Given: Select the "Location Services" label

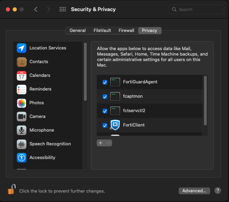Looking at the screenshot, I should (48, 48).
